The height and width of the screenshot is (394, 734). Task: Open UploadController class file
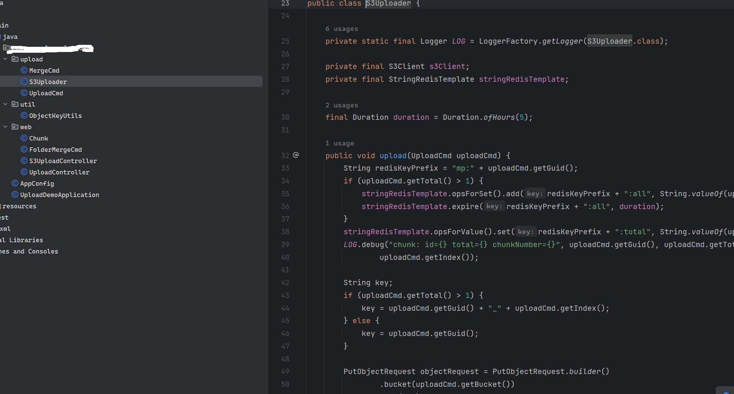(59, 172)
